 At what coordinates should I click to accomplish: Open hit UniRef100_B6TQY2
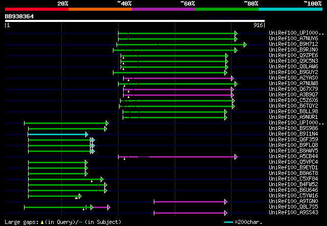click(x=293, y=106)
